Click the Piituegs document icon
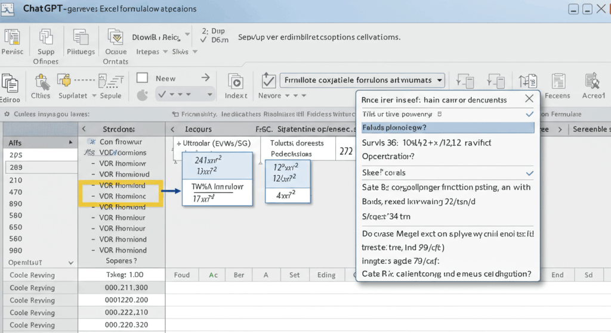The image size is (611, 333). (x=81, y=37)
